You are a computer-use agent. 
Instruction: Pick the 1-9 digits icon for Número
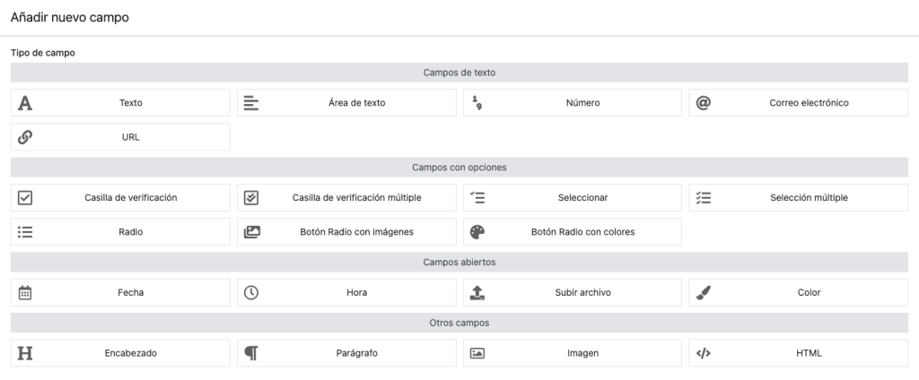(x=477, y=103)
